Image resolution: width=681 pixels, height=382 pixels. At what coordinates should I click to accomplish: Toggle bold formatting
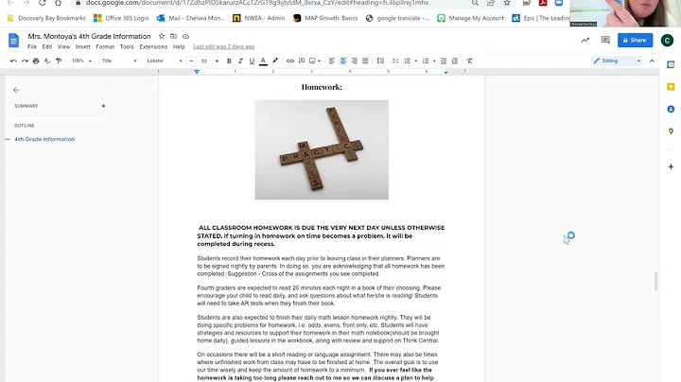(229, 61)
